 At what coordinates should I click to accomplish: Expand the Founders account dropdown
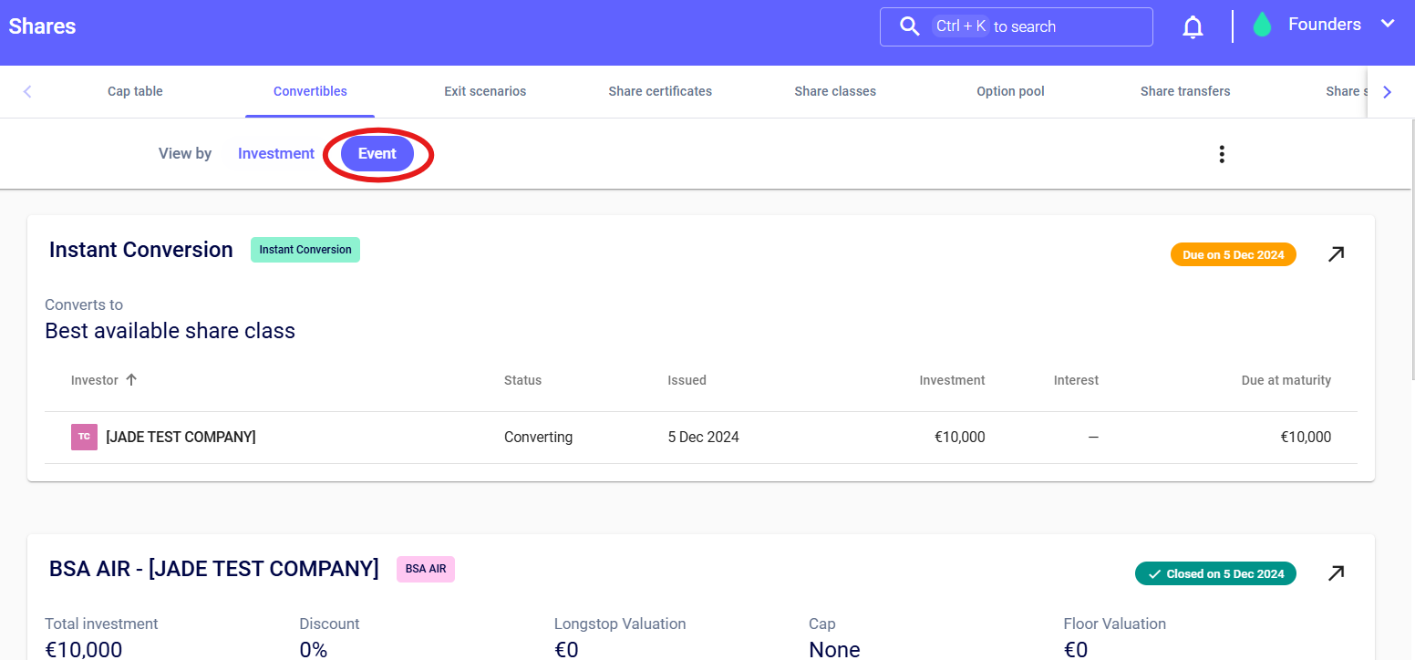click(x=1388, y=25)
